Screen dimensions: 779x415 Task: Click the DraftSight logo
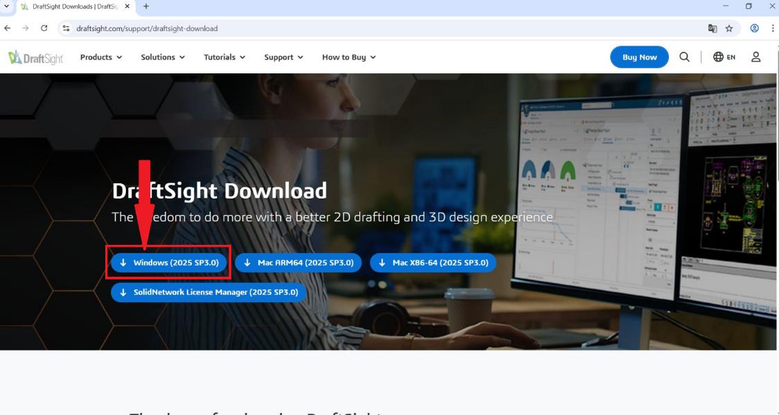click(x=36, y=57)
